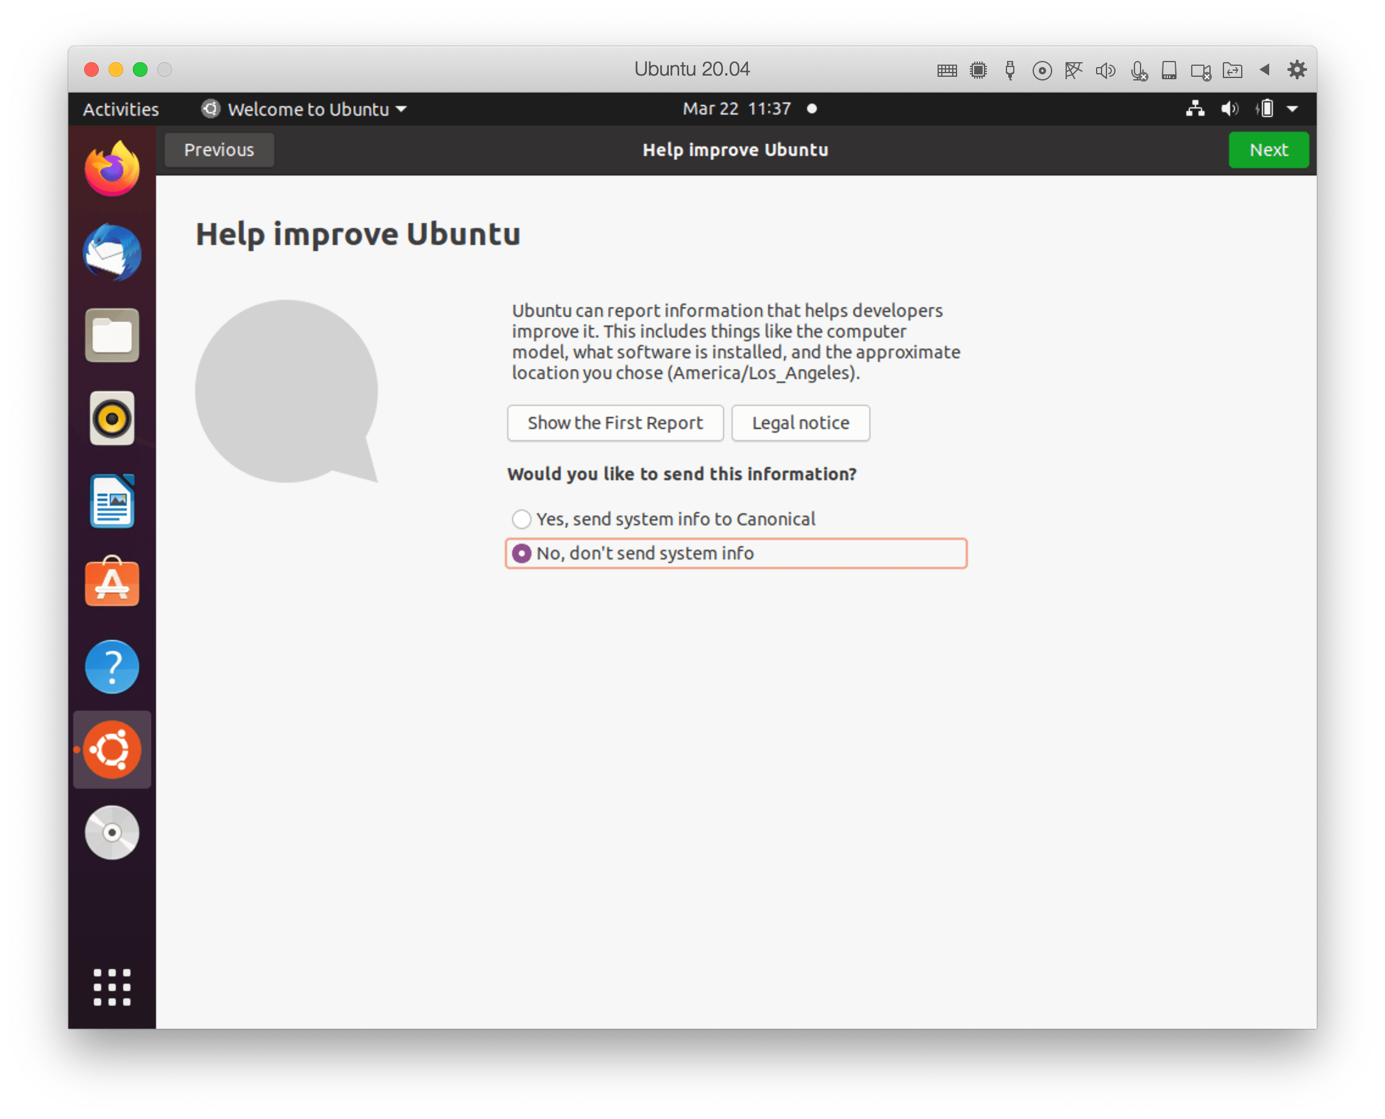This screenshot has width=1385, height=1119.
Task: Click the VM microphone icon
Action: pyautogui.click(x=1138, y=70)
